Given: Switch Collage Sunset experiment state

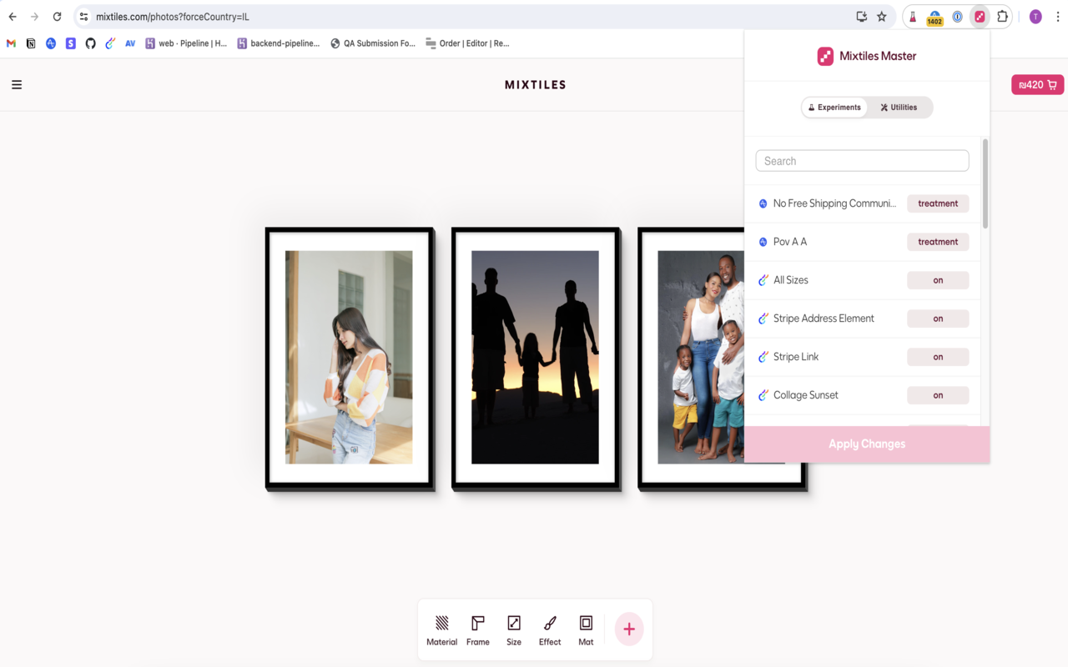Looking at the screenshot, I should click(x=938, y=394).
